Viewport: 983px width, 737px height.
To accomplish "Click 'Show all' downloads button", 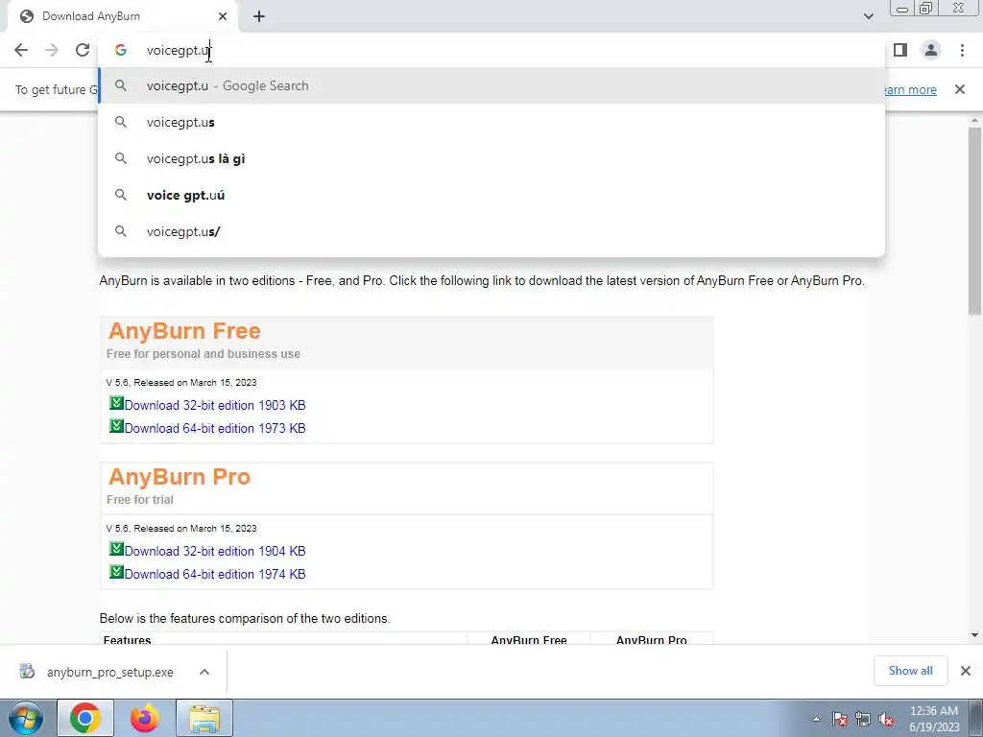I will [x=910, y=671].
